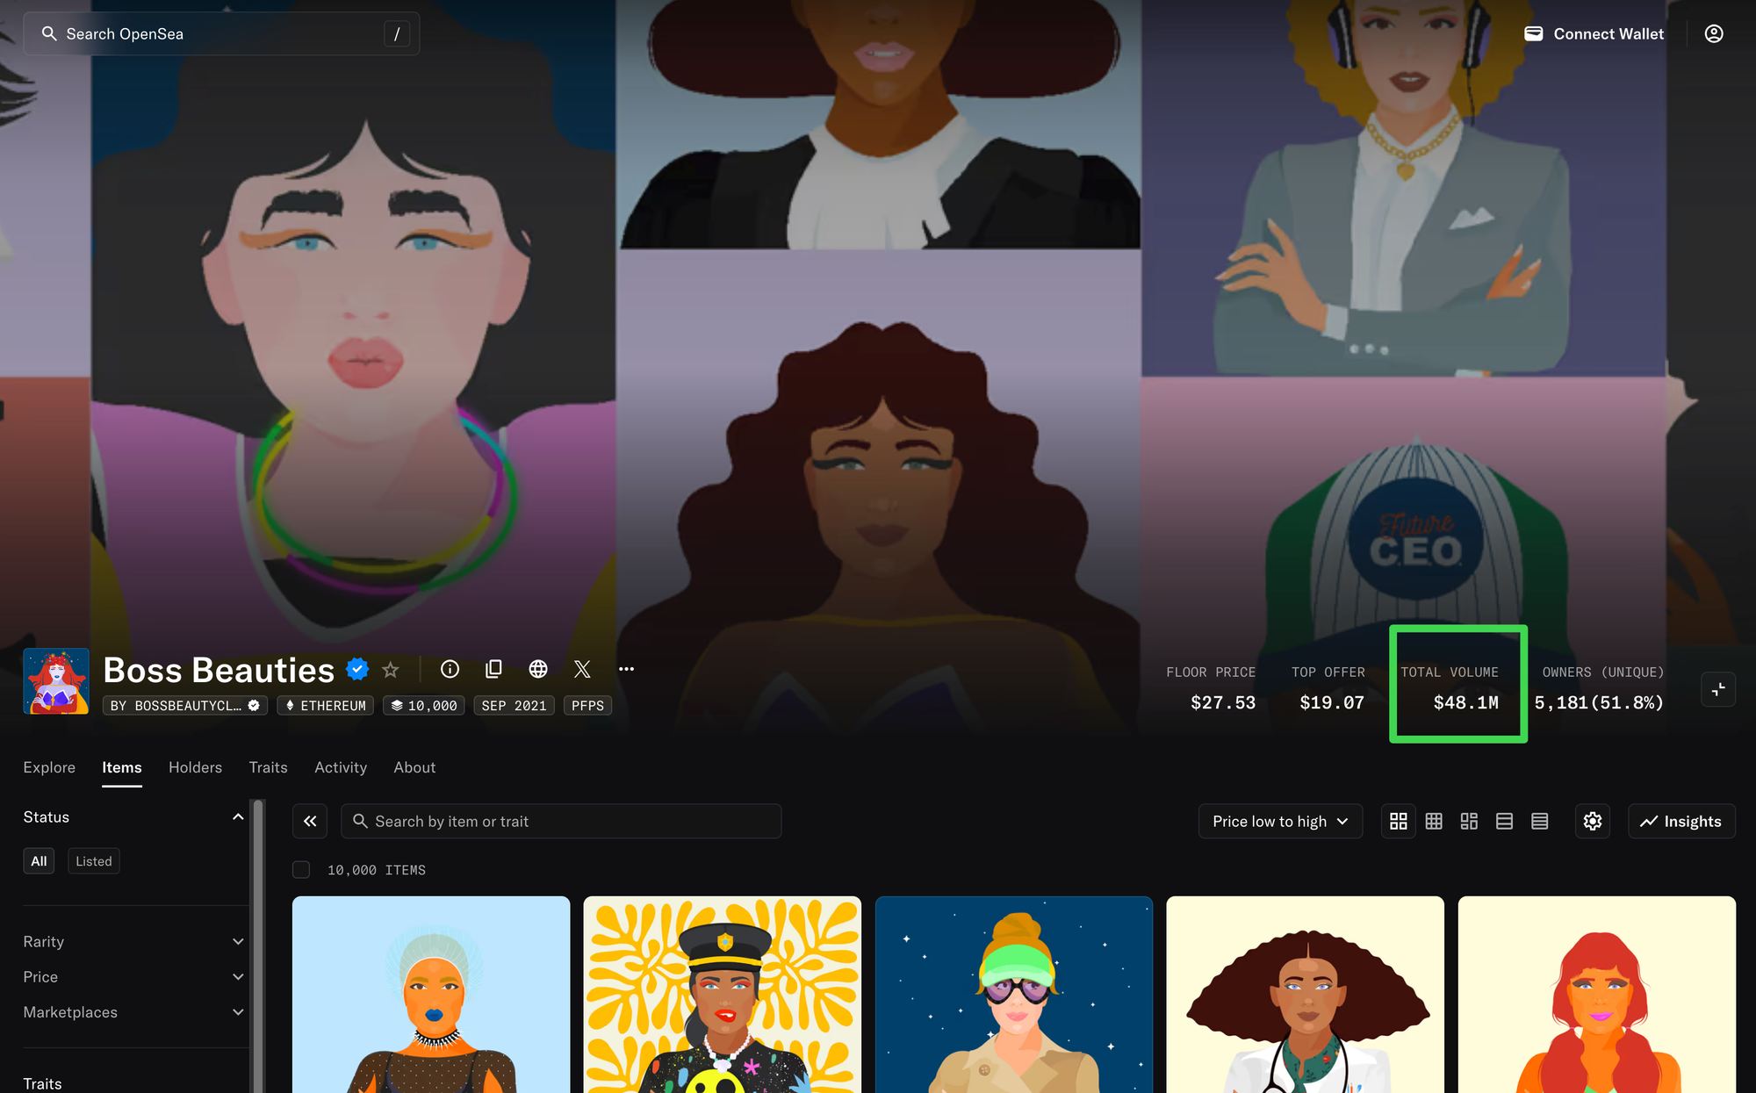Click the slash shortcut key badge

pyautogui.click(x=397, y=33)
